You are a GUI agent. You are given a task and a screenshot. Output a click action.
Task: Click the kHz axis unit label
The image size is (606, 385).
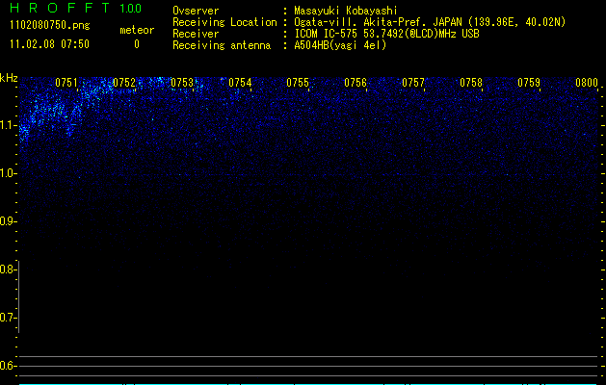coord(9,78)
